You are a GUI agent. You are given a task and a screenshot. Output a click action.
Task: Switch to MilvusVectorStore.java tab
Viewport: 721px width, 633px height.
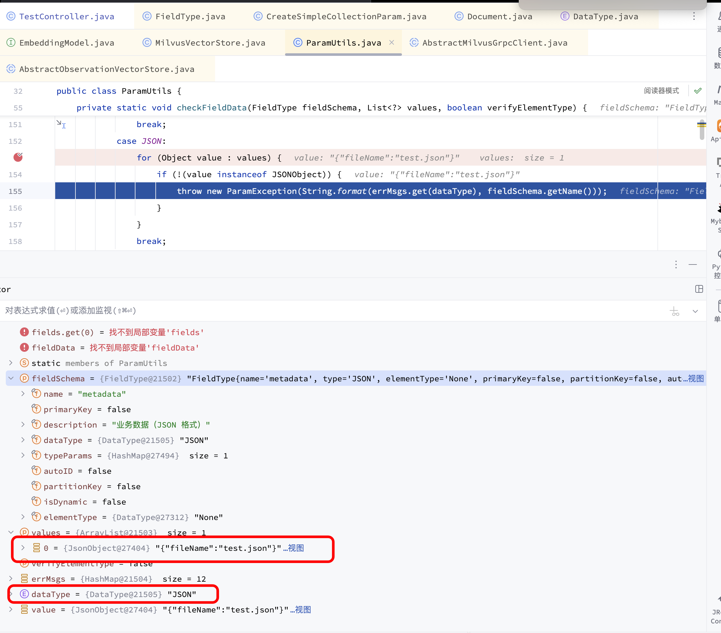click(204, 43)
